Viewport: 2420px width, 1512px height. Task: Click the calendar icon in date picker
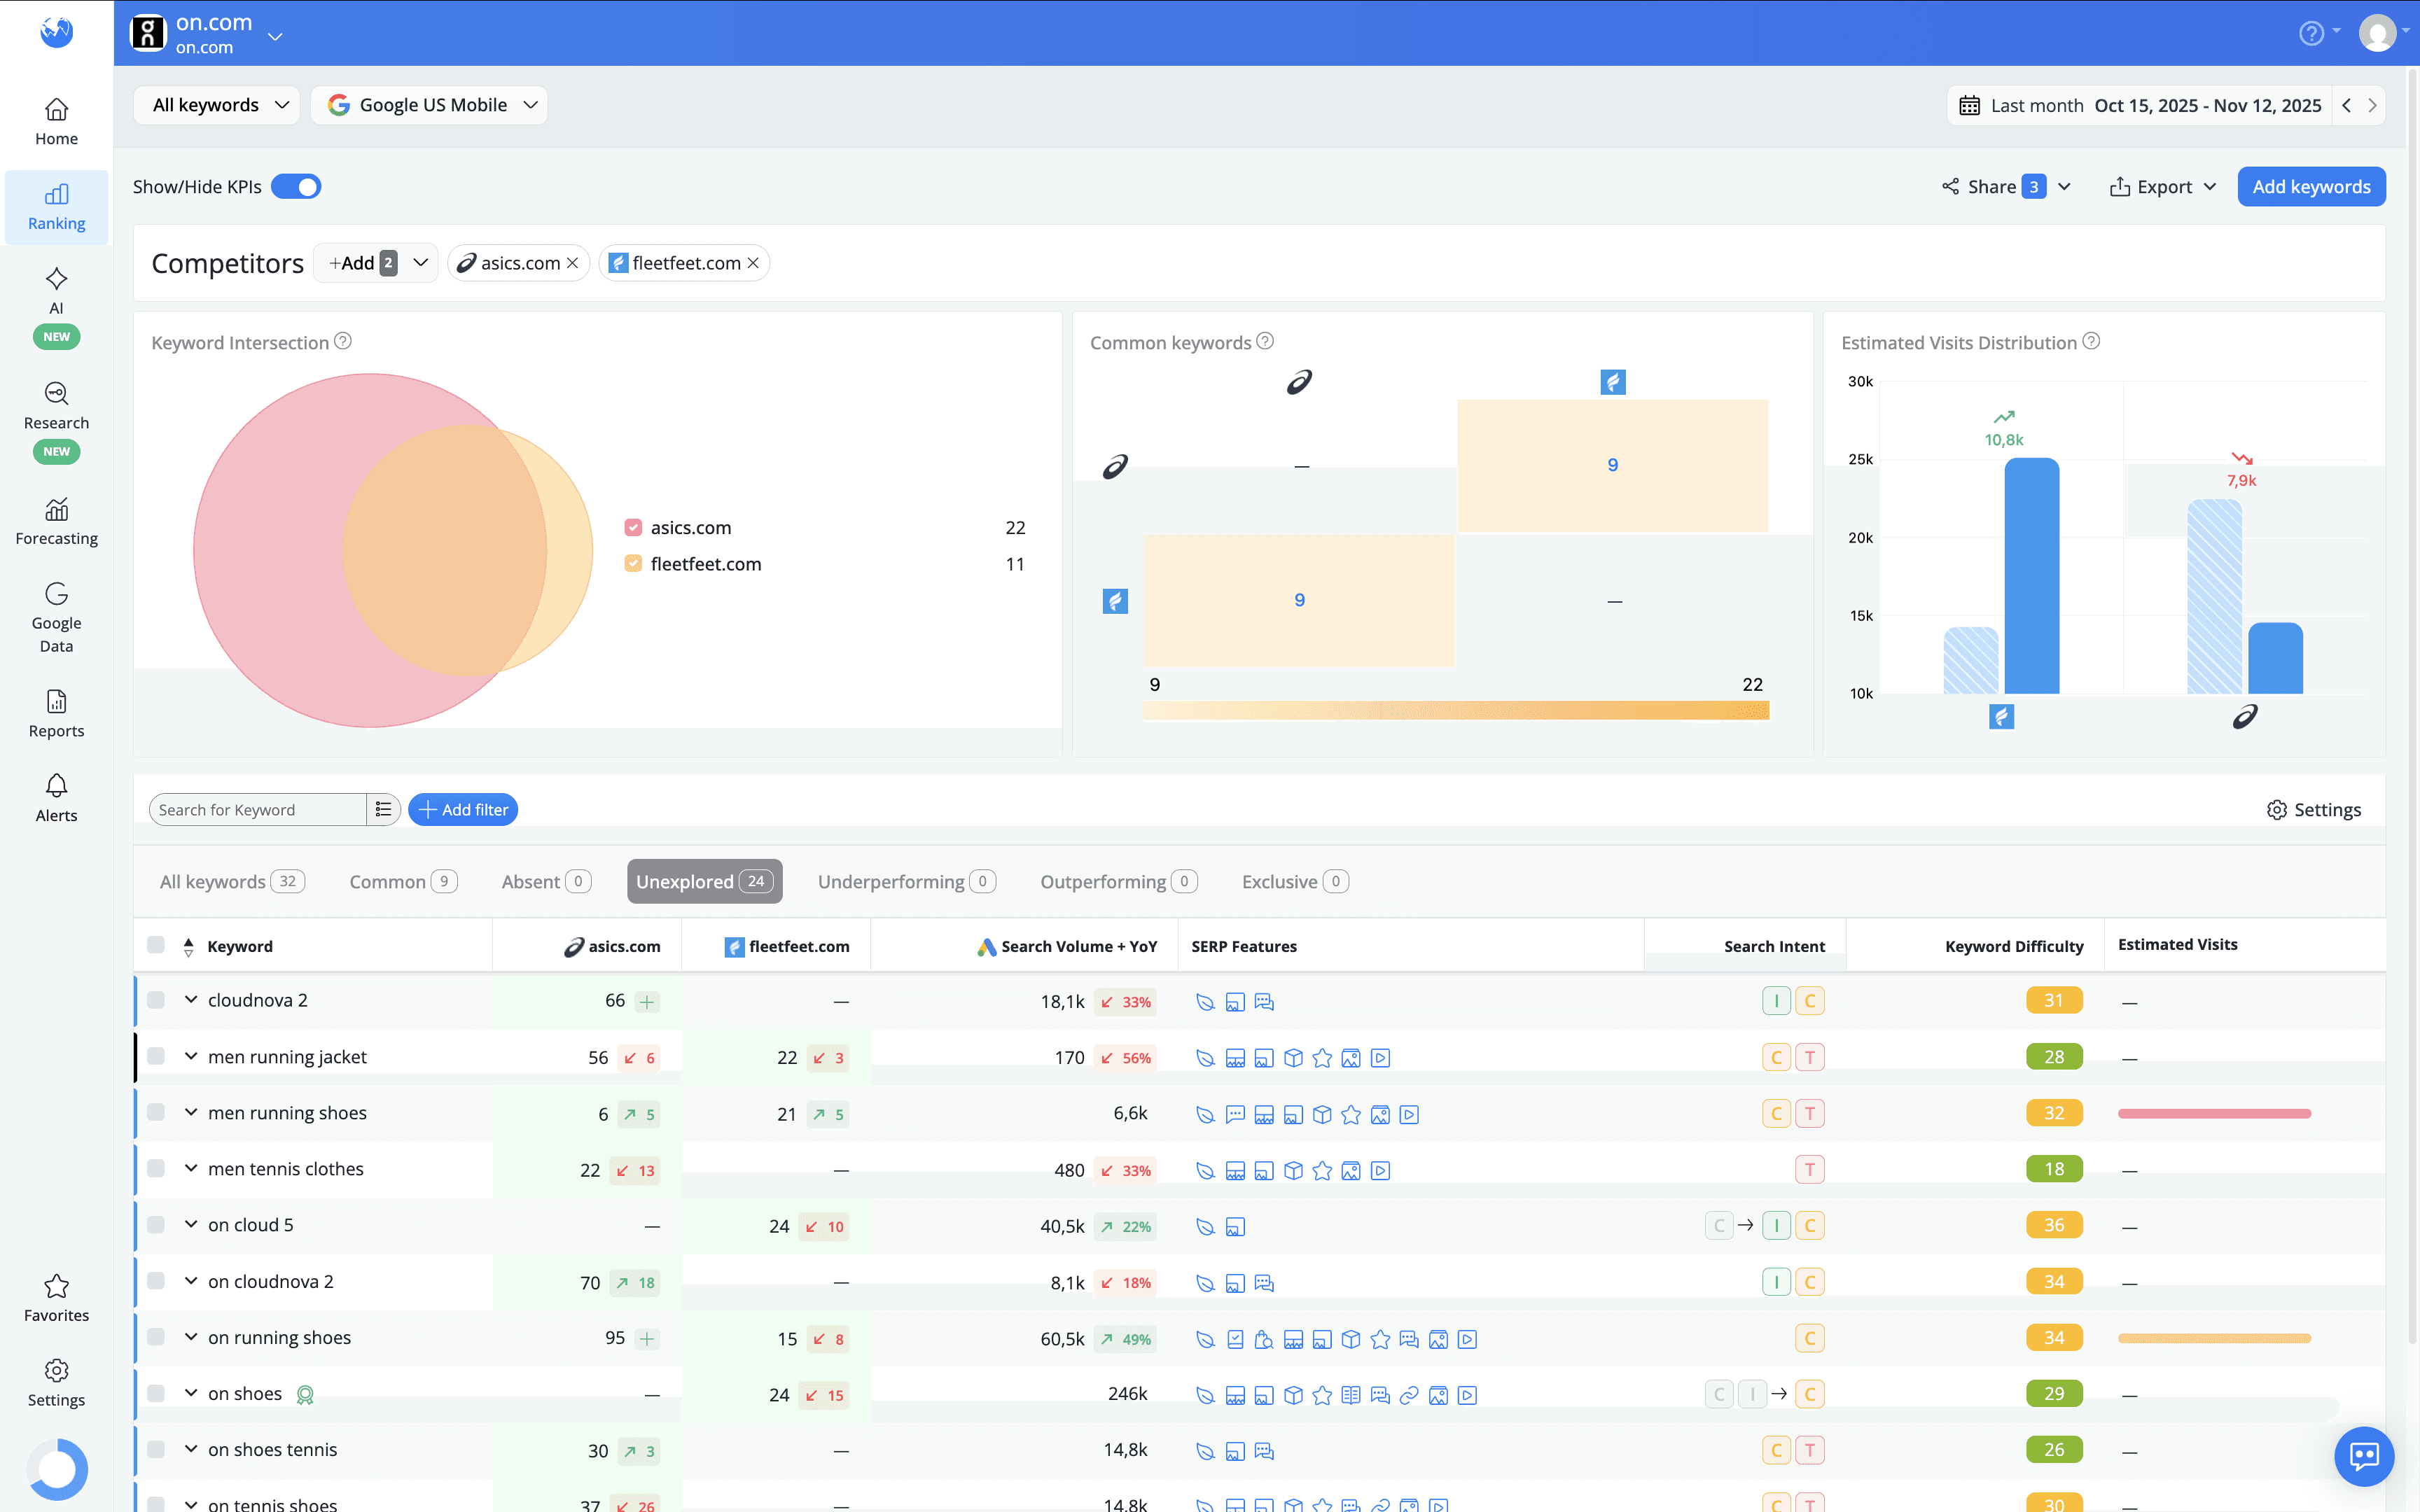point(1969,105)
